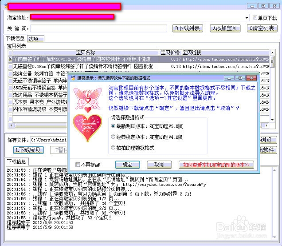Click the 确定 button in the dialog
Image resolution: width=282 pixels, height=246 pixels.
click(127, 165)
